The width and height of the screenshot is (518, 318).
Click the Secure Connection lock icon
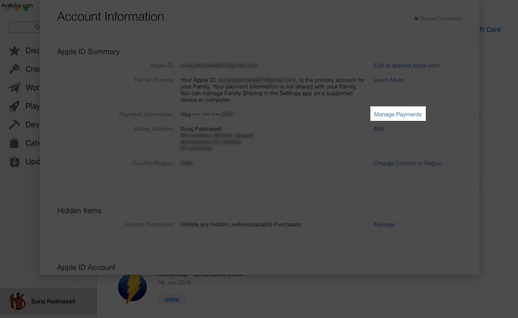(x=416, y=18)
